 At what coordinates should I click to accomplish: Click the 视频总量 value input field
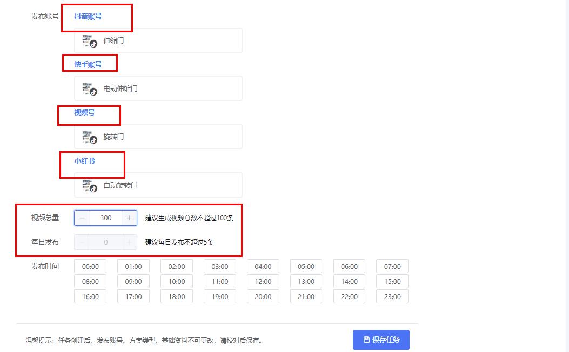click(x=105, y=218)
